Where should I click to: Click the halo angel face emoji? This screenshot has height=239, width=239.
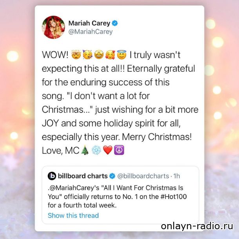coord(121,54)
